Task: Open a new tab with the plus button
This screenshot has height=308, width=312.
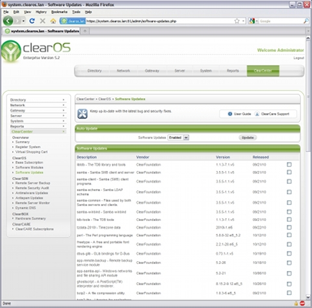Action: tap(85, 31)
